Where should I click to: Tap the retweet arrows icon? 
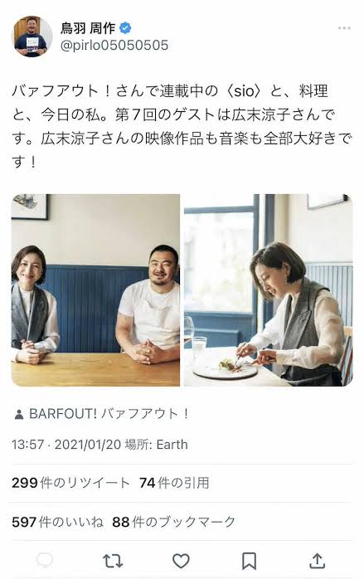coord(113,561)
